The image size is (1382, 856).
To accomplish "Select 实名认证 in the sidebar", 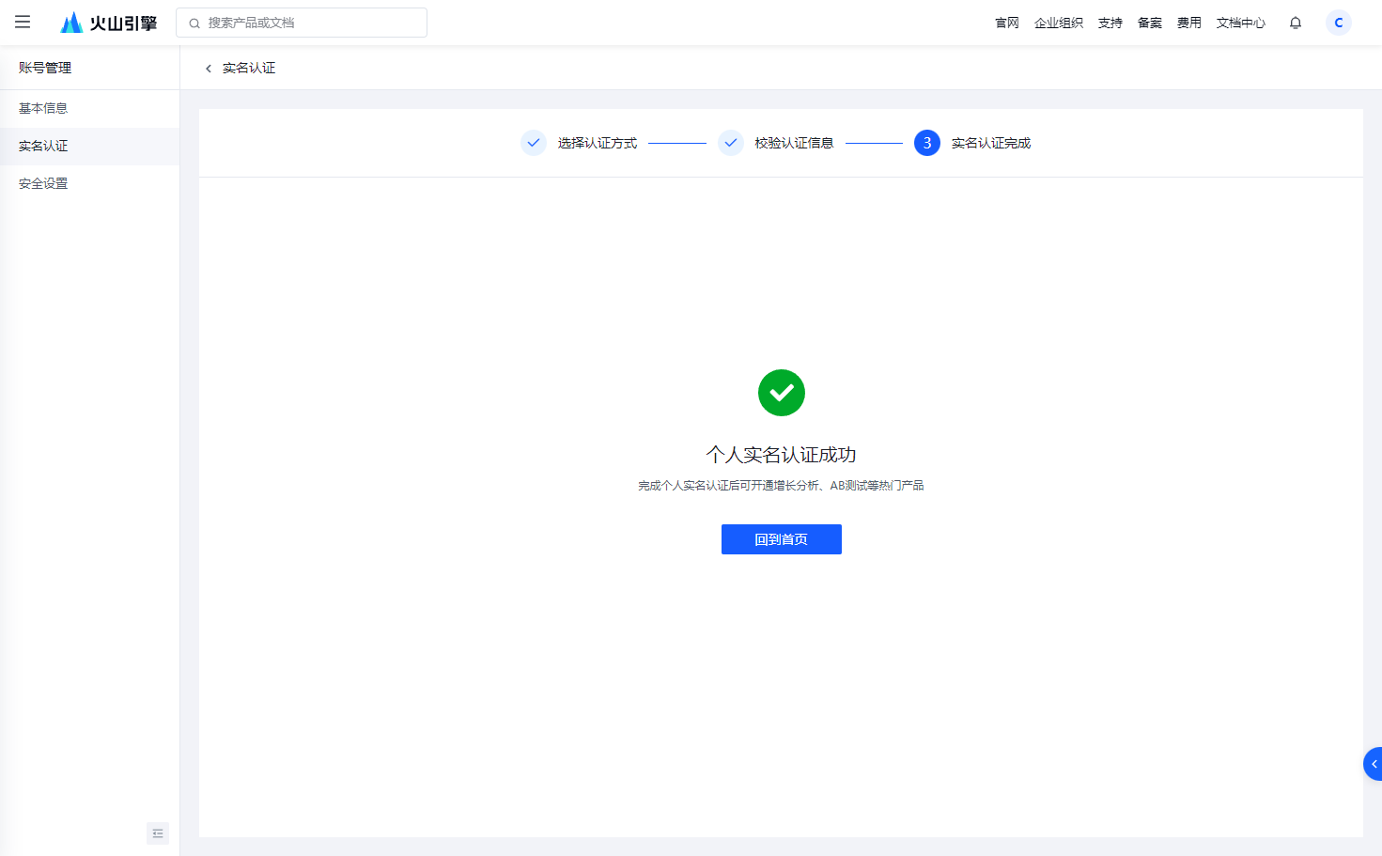I will click(x=89, y=147).
